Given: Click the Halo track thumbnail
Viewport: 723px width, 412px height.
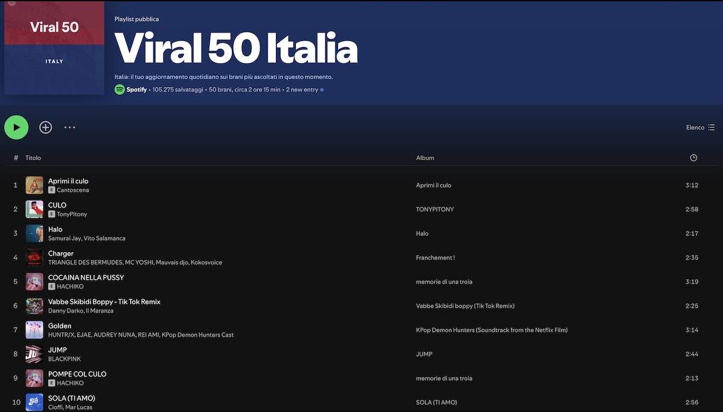Looking at the screenshot, I should click(x=34, y=233).
